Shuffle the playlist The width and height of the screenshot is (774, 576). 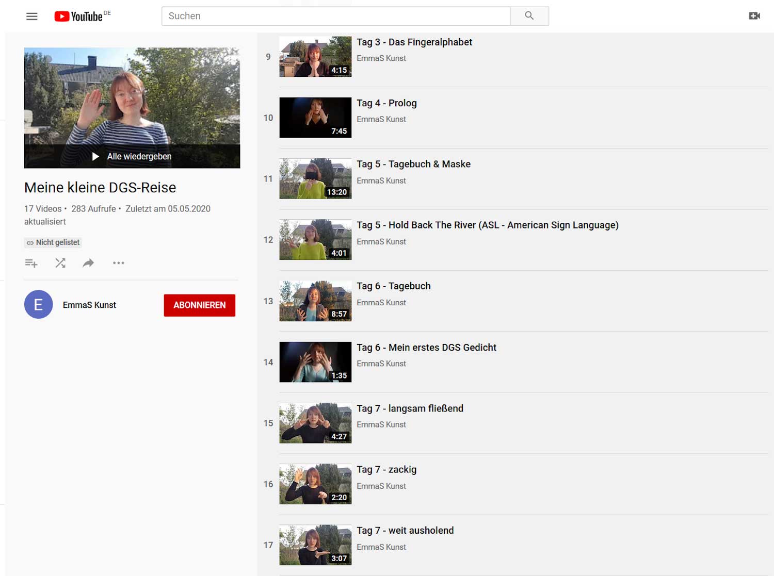pyautogui.click(x=60, y=263)
